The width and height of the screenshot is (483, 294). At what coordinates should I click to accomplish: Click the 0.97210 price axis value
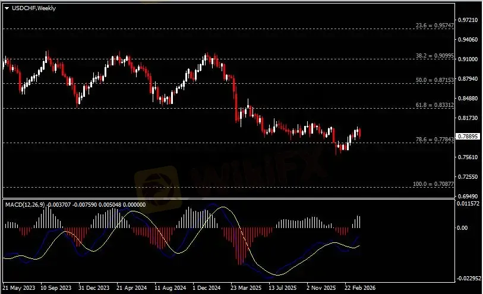coord(468,20)
